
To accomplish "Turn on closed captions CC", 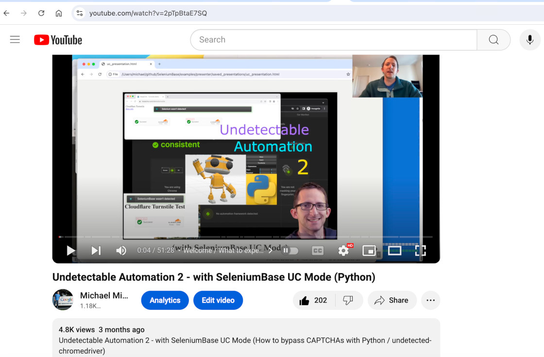I will [318, 251].
